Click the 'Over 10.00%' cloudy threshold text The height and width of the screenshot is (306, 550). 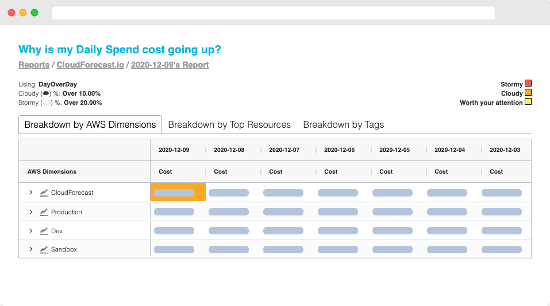82,94
